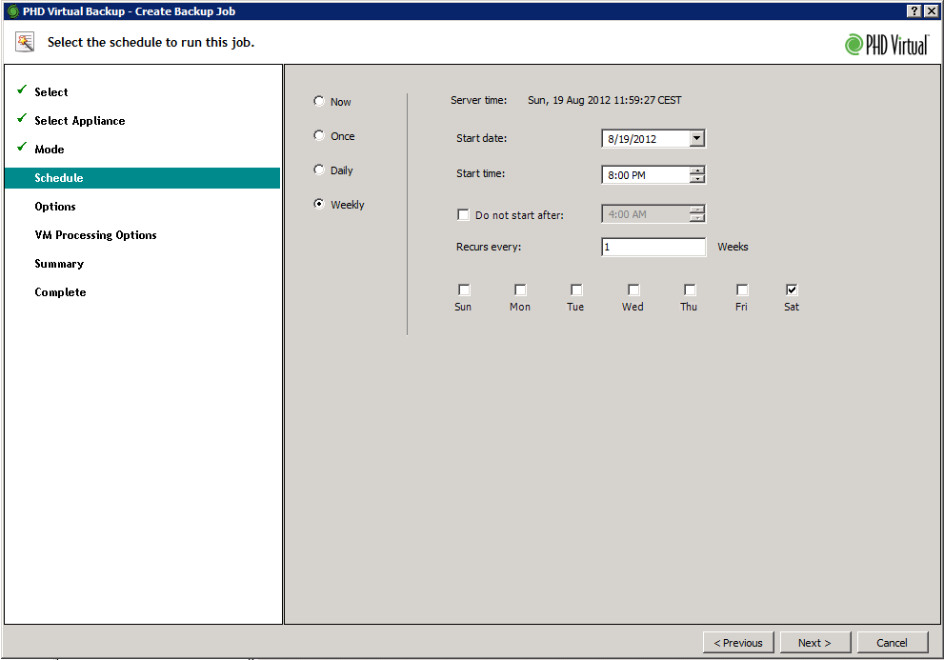Click the Recurs every weeks input field
The height and width of the screenshot is (660, 944).
pyautogui.click(x=653, y=247)
